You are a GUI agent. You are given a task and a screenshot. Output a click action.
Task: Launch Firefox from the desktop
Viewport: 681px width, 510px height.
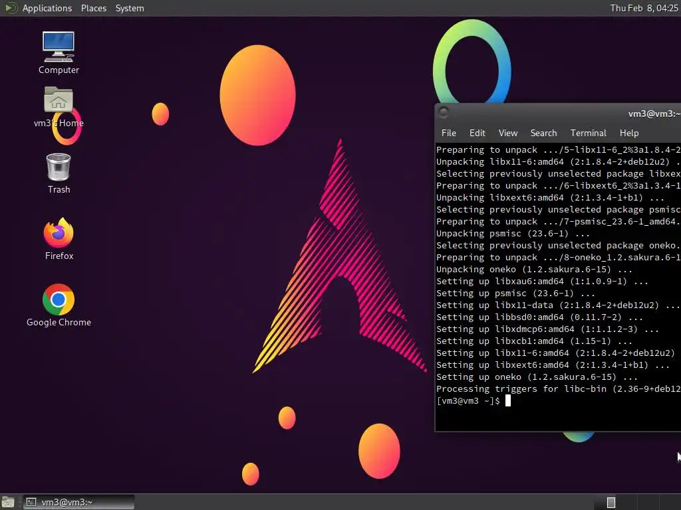[x=59, y=239]
